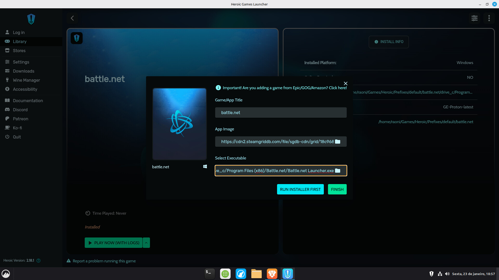This screenshot has height=280, width=499.
Task: Click the Heroic logo at sidebar top
Action: 31,19
